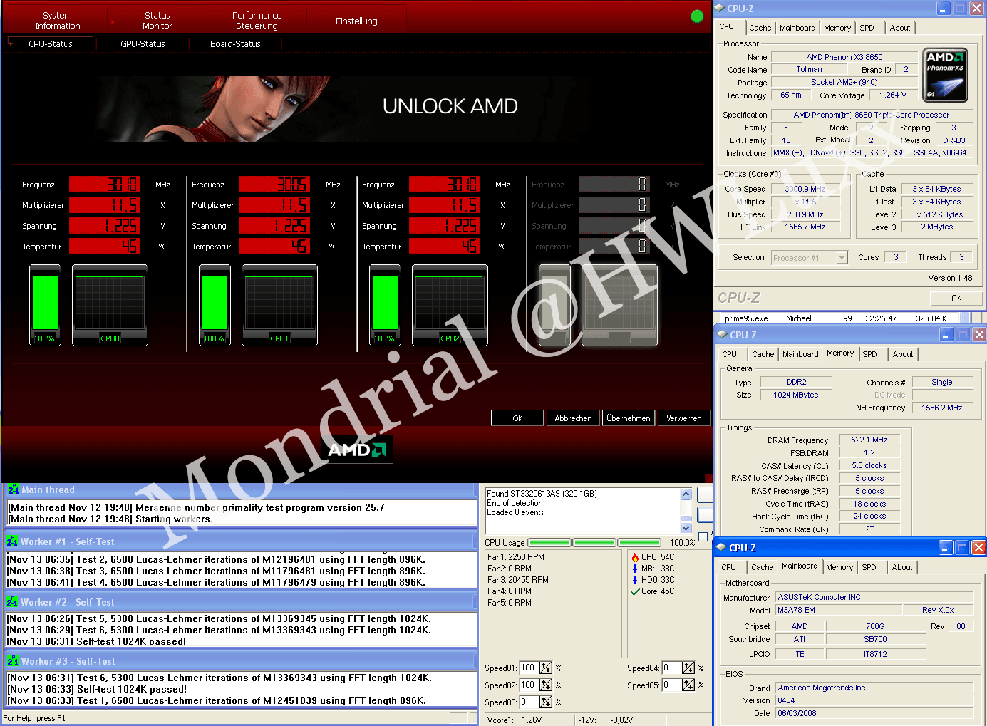Click the blue down arrow beside MB: 38C
This screenshot has width=987, height=726.
(x=635, y=569)
